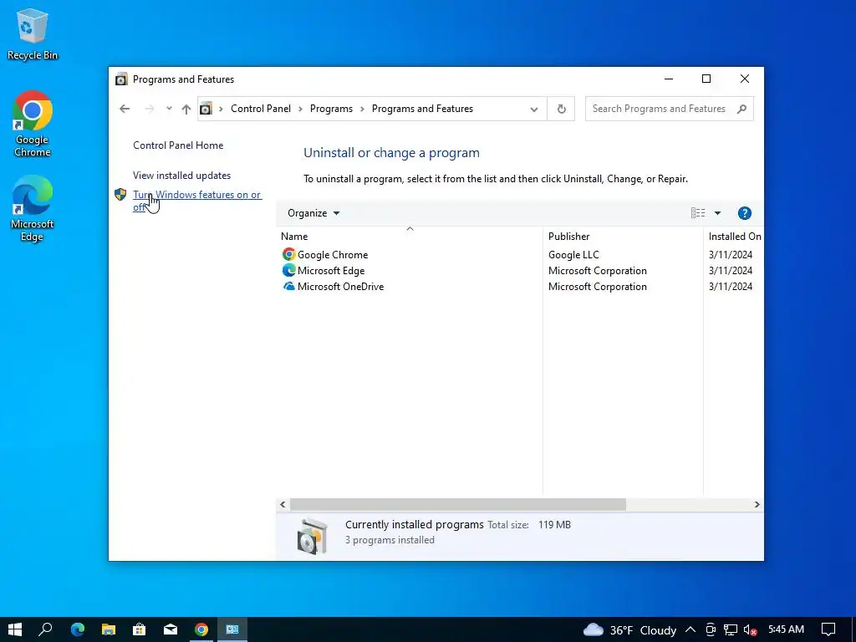This screenshot has height=642, width=856.
Task: Click the network icon in system tray
Action: click(x=731, y=630)
